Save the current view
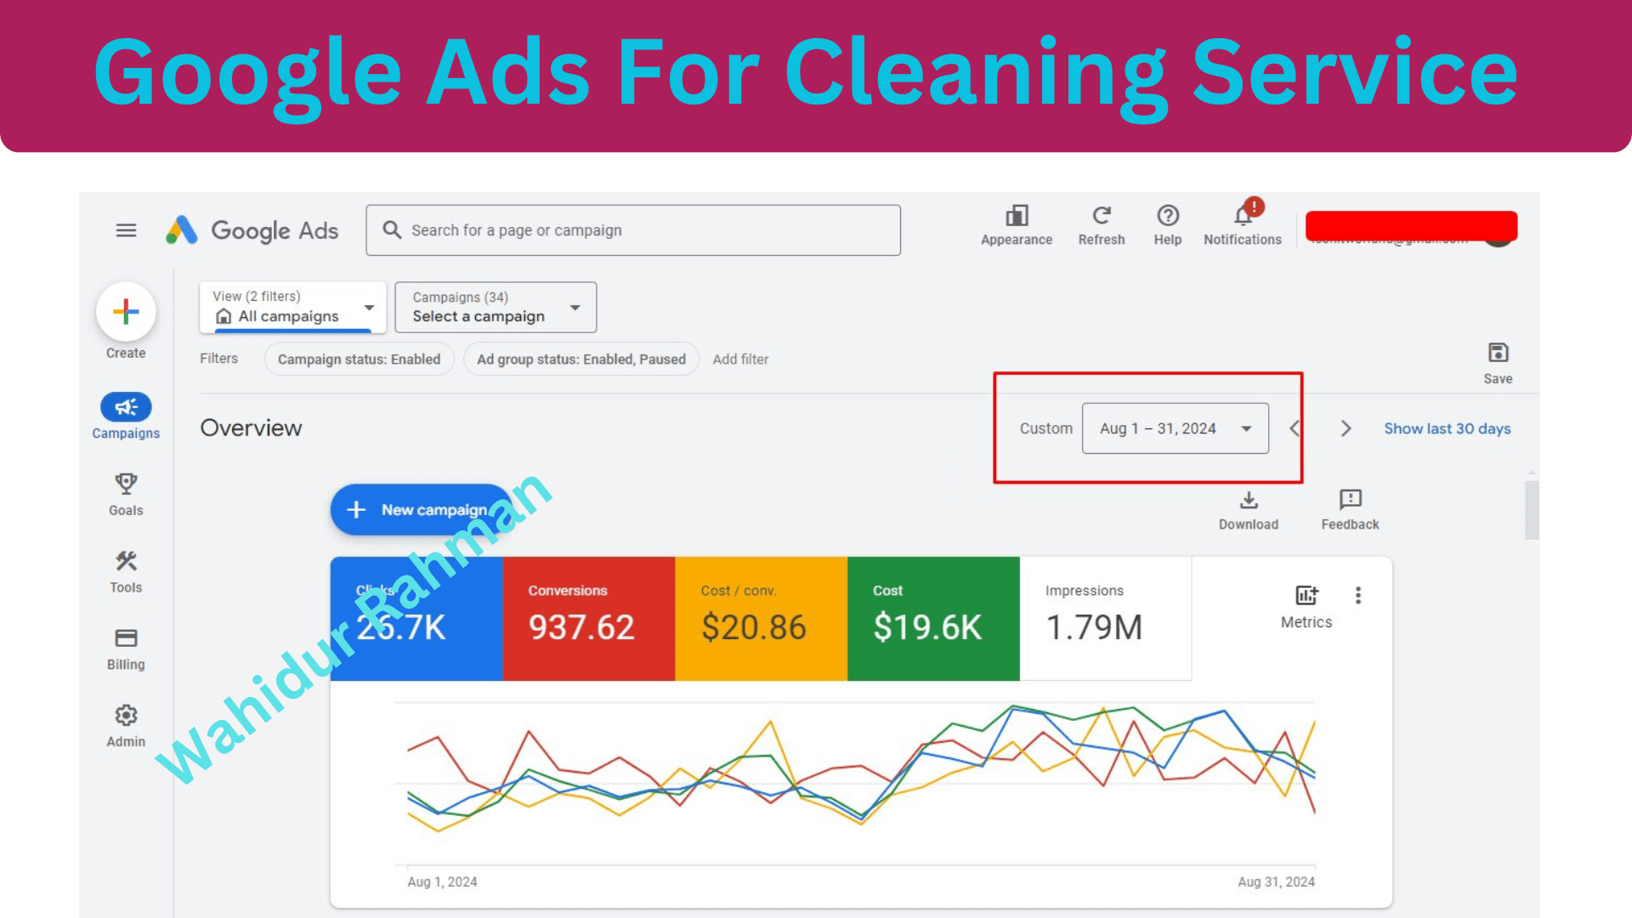Screen dimensions: 1632x918 (1498, 364)
